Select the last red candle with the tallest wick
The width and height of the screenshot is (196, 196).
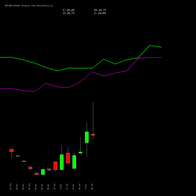pos(93,134)
